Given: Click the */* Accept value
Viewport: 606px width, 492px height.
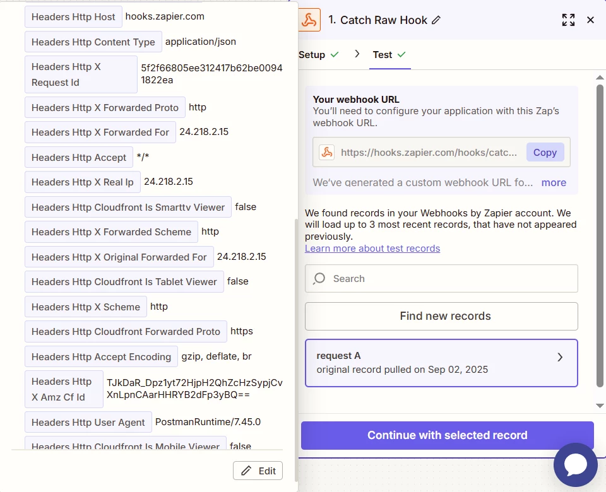Looking at the screenshot, I should point(143,157).
